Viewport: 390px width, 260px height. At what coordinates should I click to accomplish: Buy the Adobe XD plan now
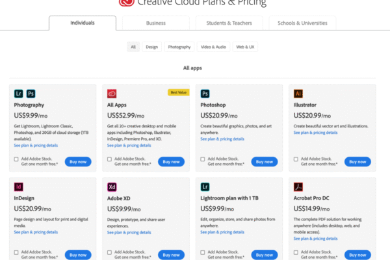[x=172, y=255]
